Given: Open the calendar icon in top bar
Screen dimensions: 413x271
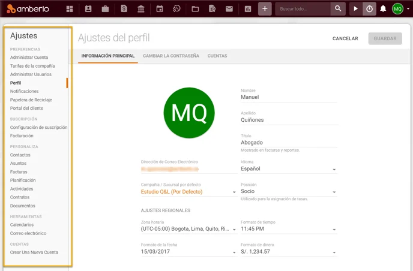Looking at the screenshot, I should (160, 9).
